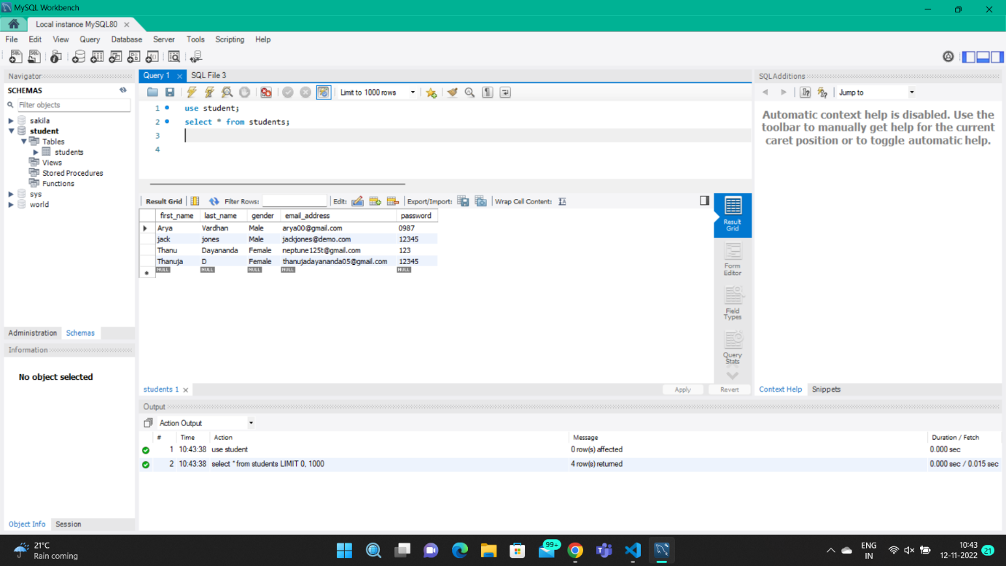Toggle Wrap Cell Content in result grid
Viewport: 1006px width, 566px height.
(562, 201)
